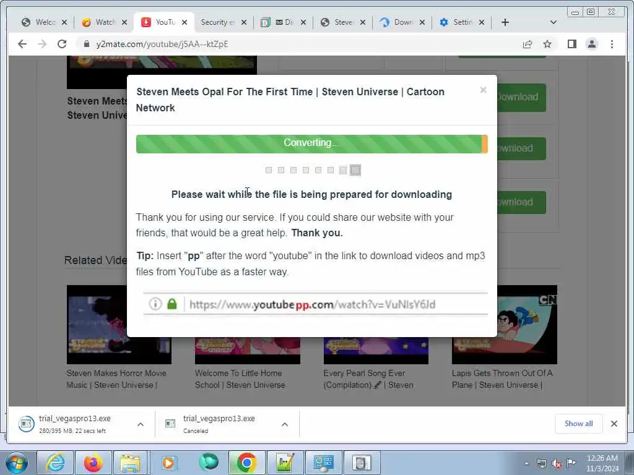Share this page icon

[528, 44]
